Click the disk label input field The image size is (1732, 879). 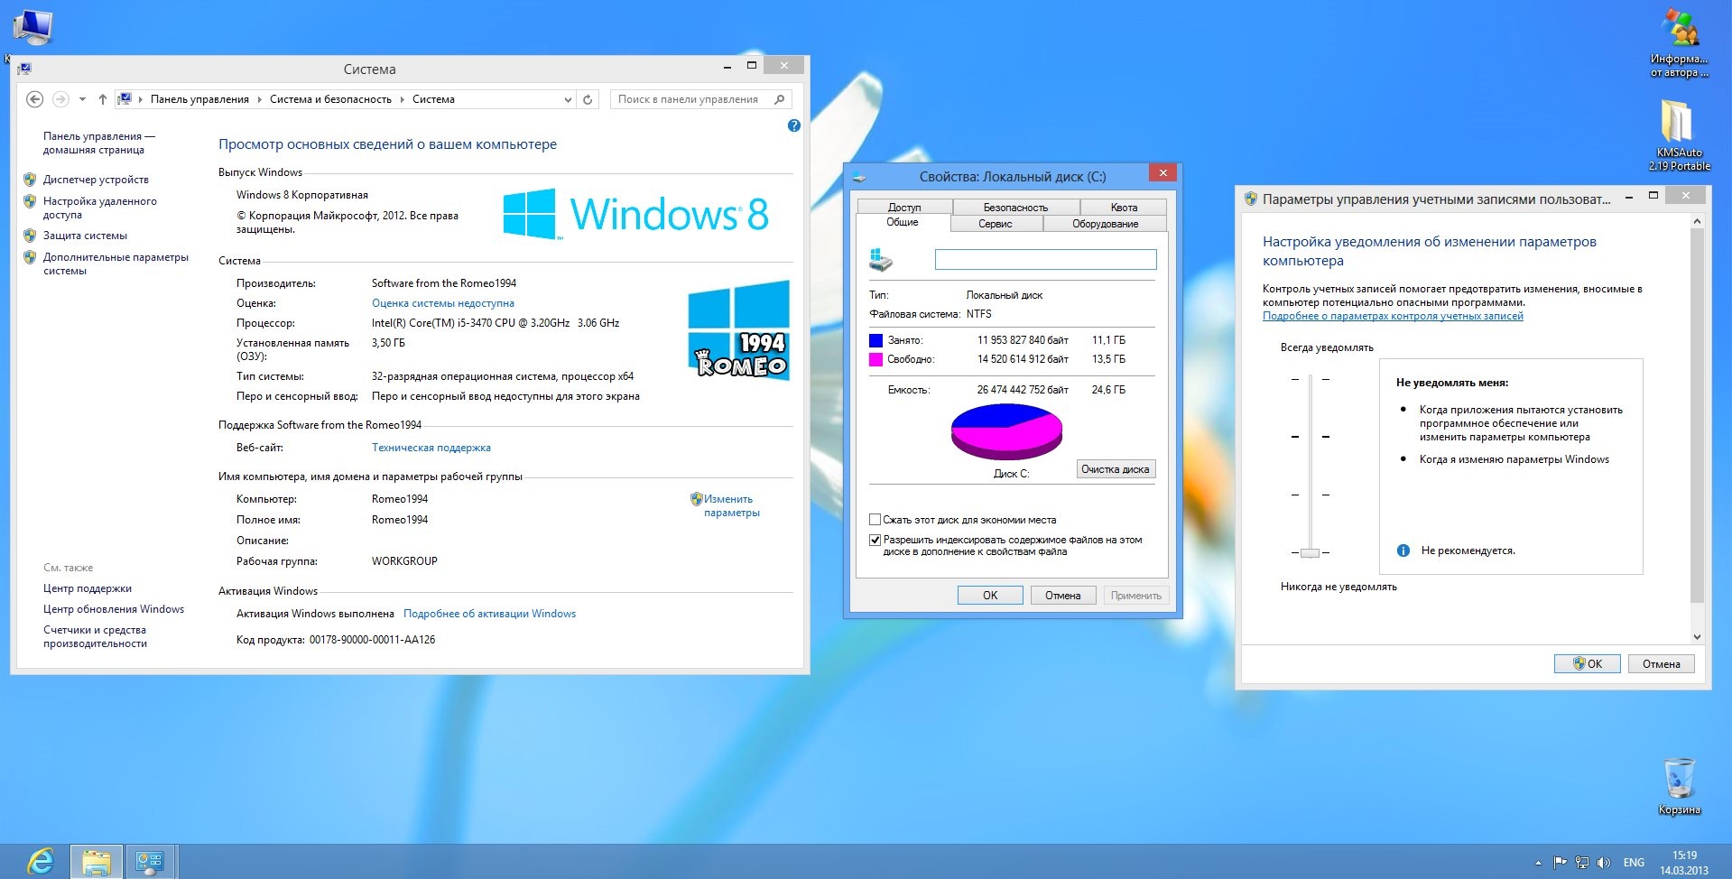(1046, 260)
